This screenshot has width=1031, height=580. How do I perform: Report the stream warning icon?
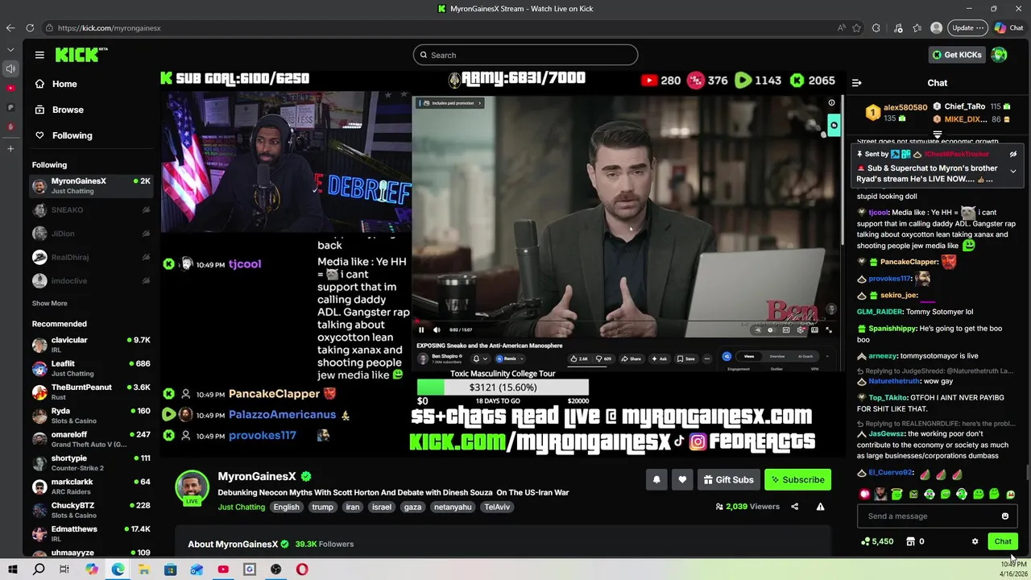click(x=820, y=507)
